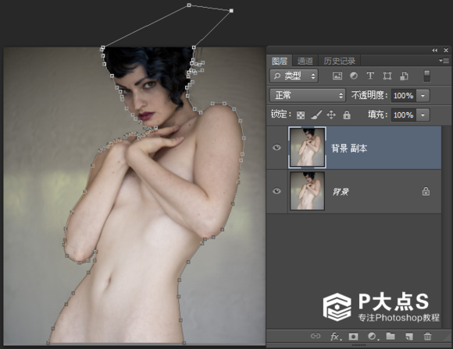Toggle visibility of the 背景 layer
This screenshot has width=453, height=349.
[276, 191]
